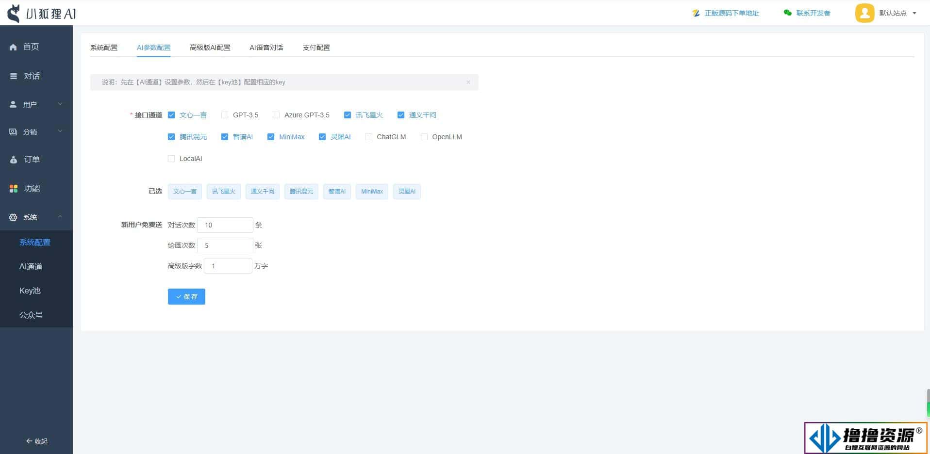Switch to the 支付配置 tab
The height and width of the screenshot is (454, 930).
click(316, 48)
